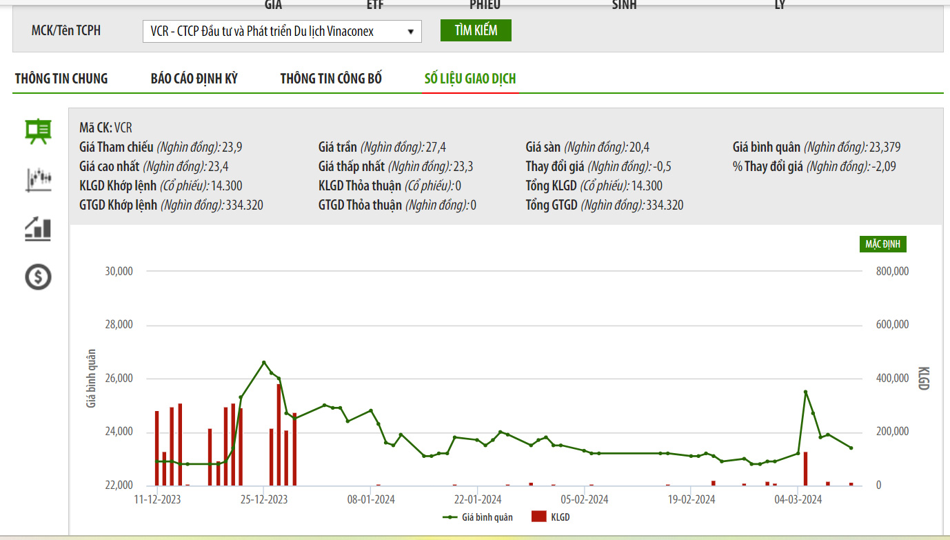Image resolution: width=950 pixels, height=540 pixels.
Task: Open the bar growth chart icon
Action: click(38, 228)
